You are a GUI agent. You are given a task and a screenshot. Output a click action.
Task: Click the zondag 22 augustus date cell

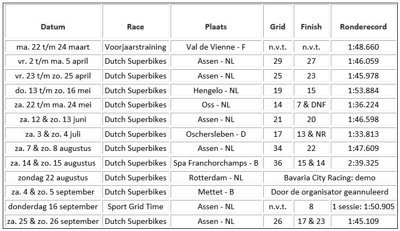coord(53,178)
